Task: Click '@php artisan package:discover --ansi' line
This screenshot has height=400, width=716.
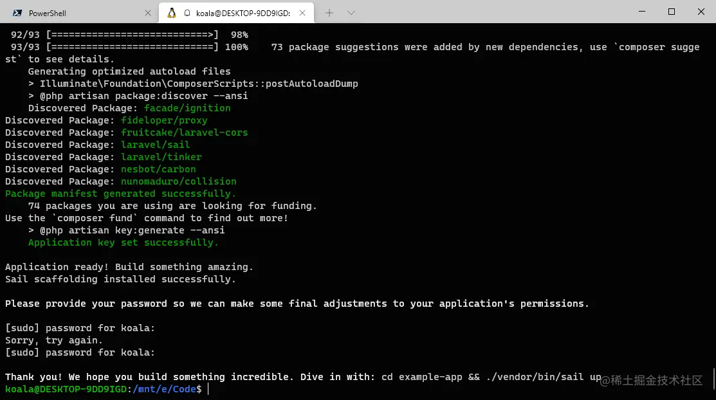Action: click(x=138, y=96)
